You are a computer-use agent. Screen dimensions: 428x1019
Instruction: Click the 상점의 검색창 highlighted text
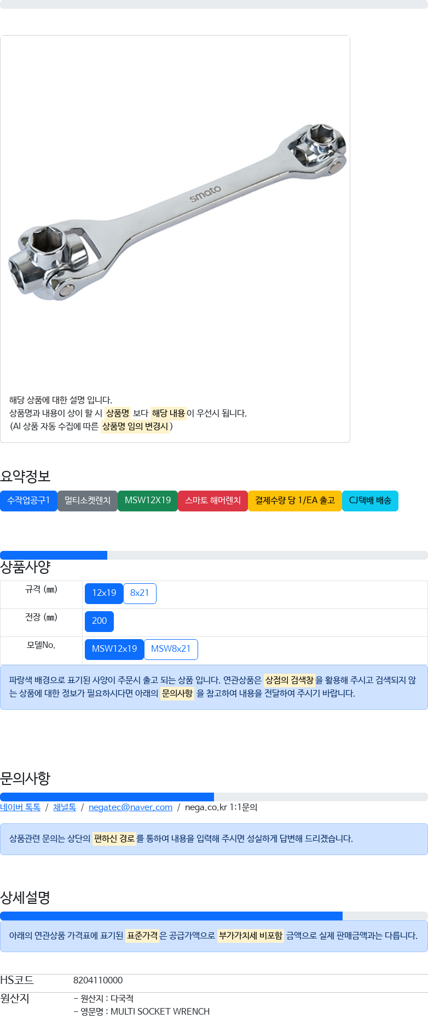(x=290, y=680)
